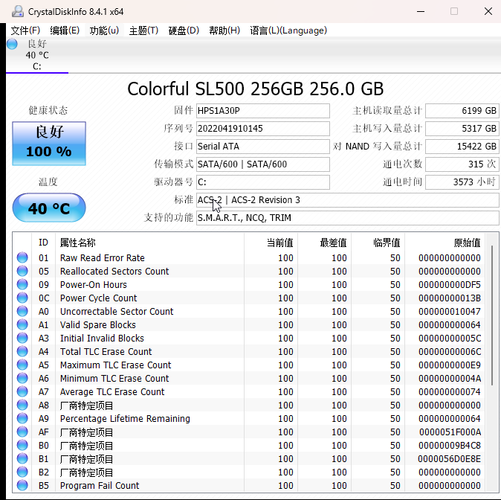Select the Power-On Hours attribute name
Screen dimensions: 501x500
coord(94,284)
